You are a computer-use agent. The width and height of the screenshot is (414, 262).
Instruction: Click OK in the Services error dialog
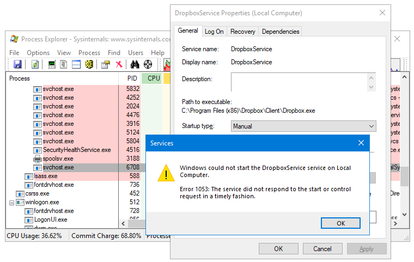coord(340,223)
